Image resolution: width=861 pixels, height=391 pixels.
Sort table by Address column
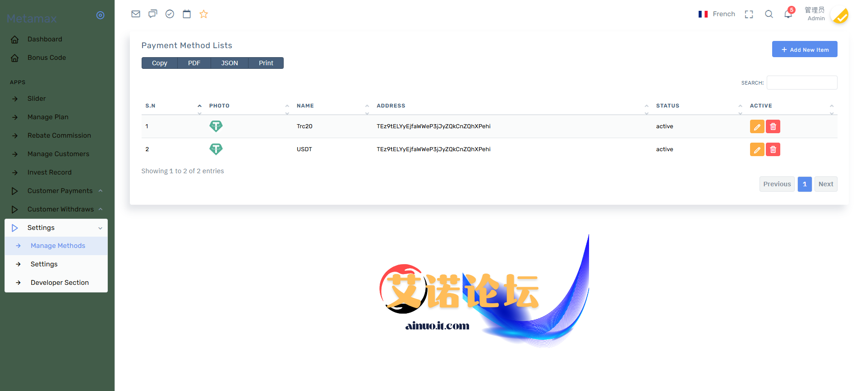tap(512, 106)
